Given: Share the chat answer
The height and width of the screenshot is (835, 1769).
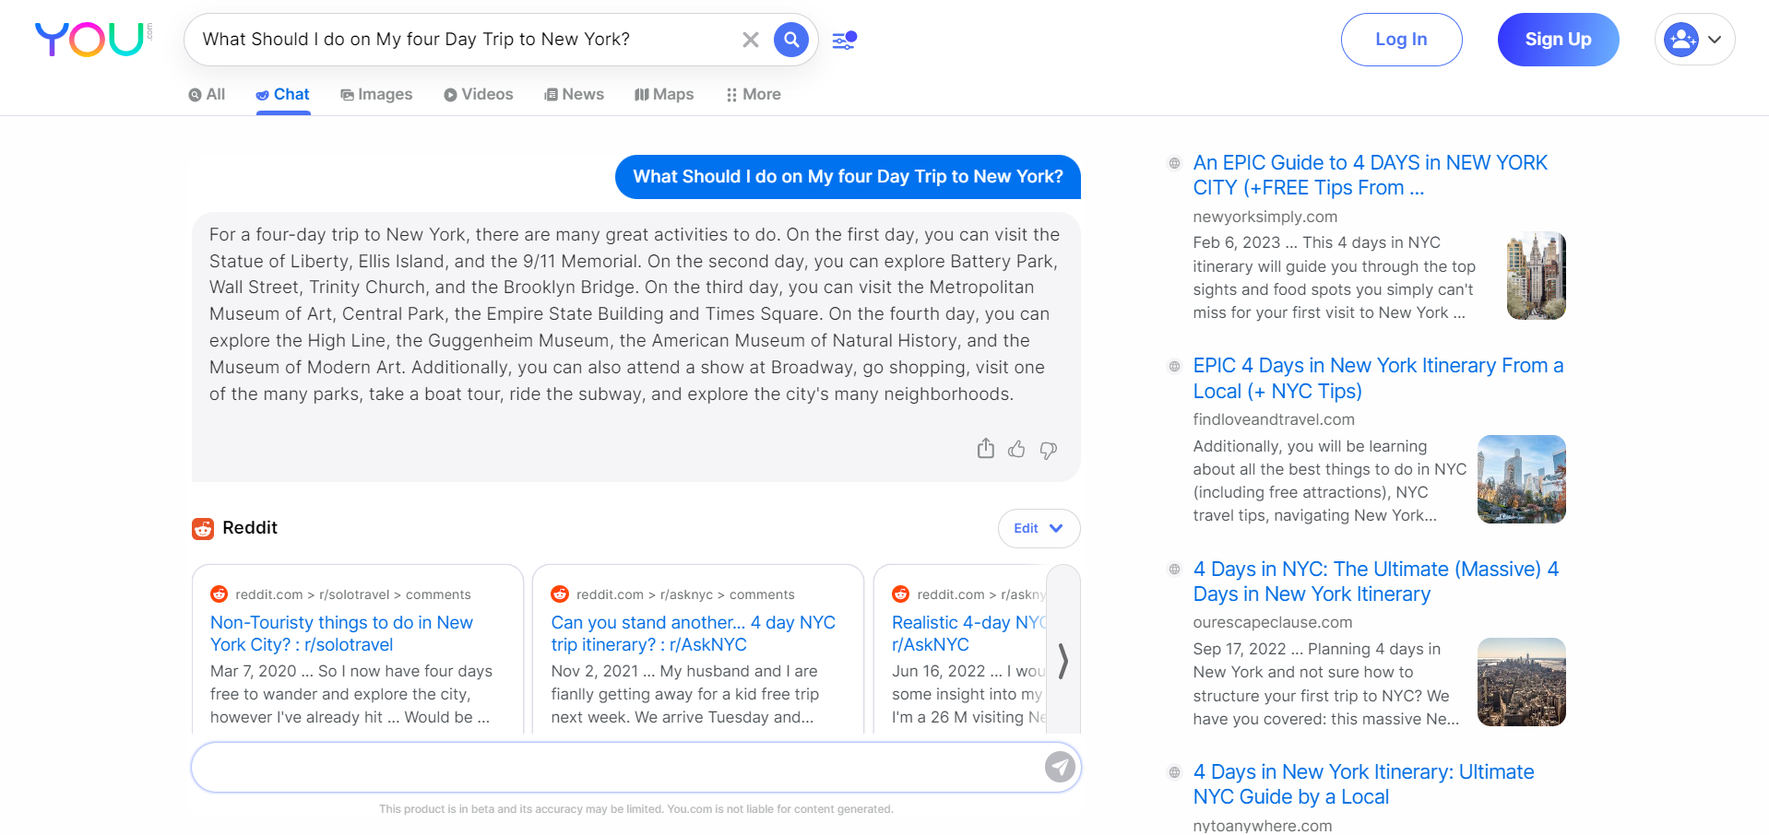Looking at the screenshot, I should [x=986, y=449].
